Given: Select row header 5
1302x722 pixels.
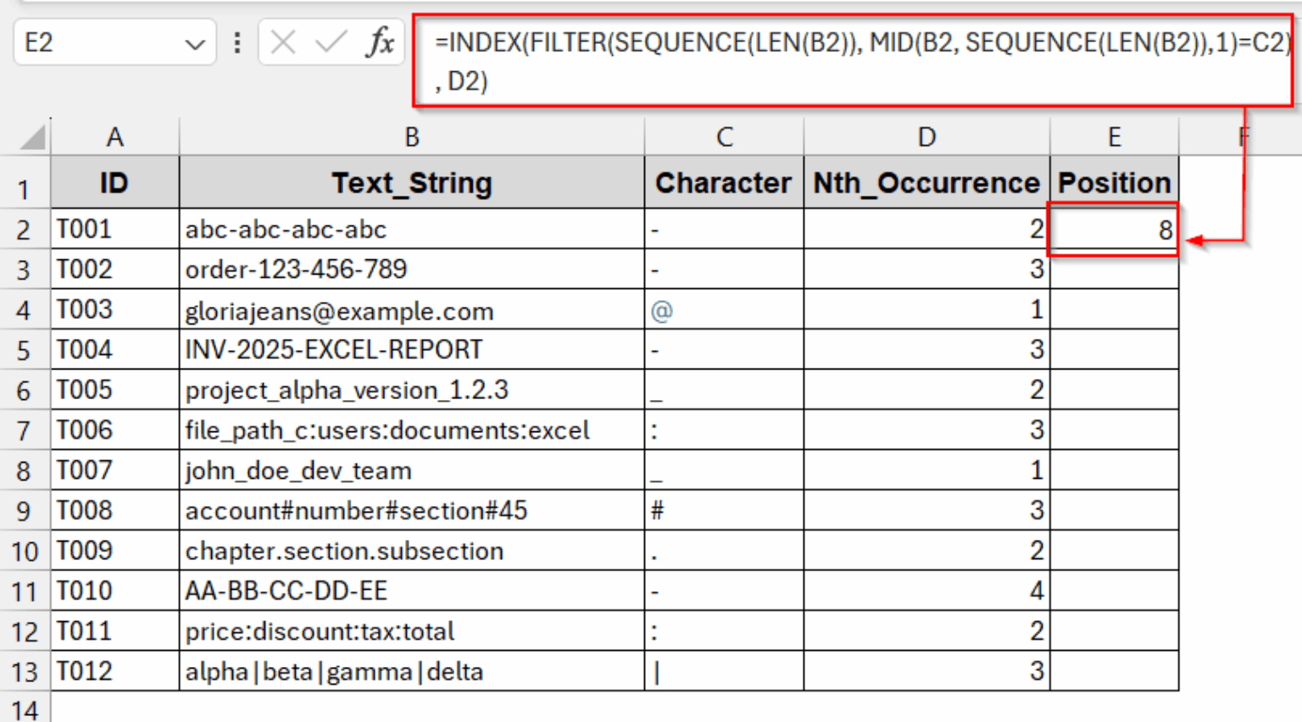Looking at the screenshot, I should (25, 349).
